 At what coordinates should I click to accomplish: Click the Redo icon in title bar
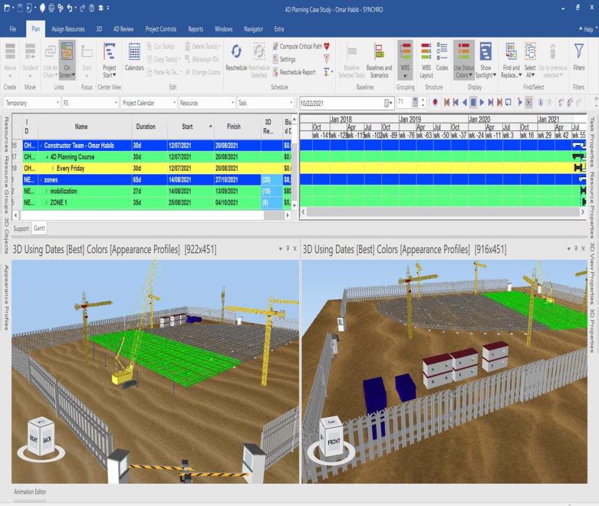82,8
